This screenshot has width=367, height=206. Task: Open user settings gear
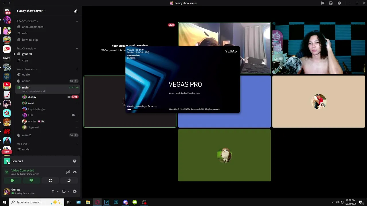[x=75, y=191]
